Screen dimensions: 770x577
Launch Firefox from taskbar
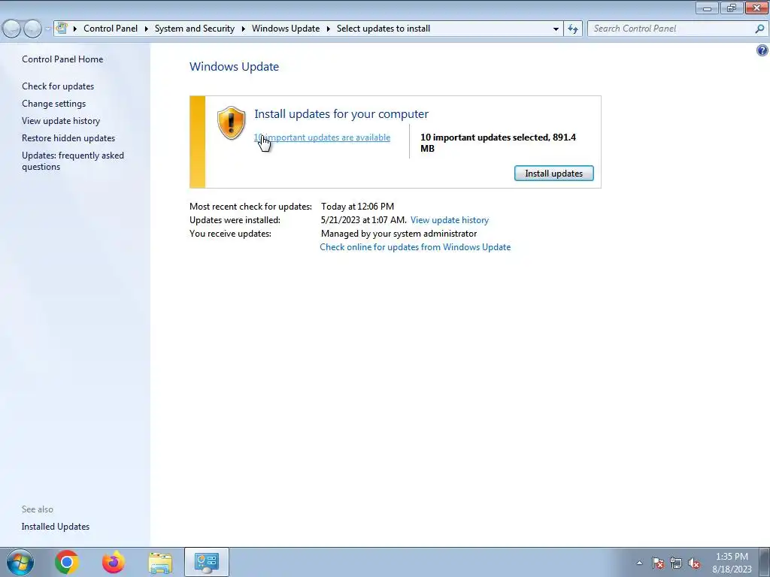coord(113,562)
